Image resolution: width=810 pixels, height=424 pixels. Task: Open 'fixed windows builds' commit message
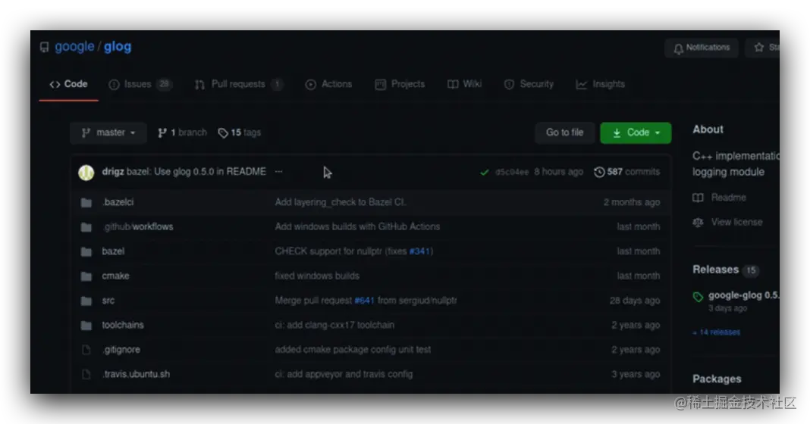[x=317, y=276]
